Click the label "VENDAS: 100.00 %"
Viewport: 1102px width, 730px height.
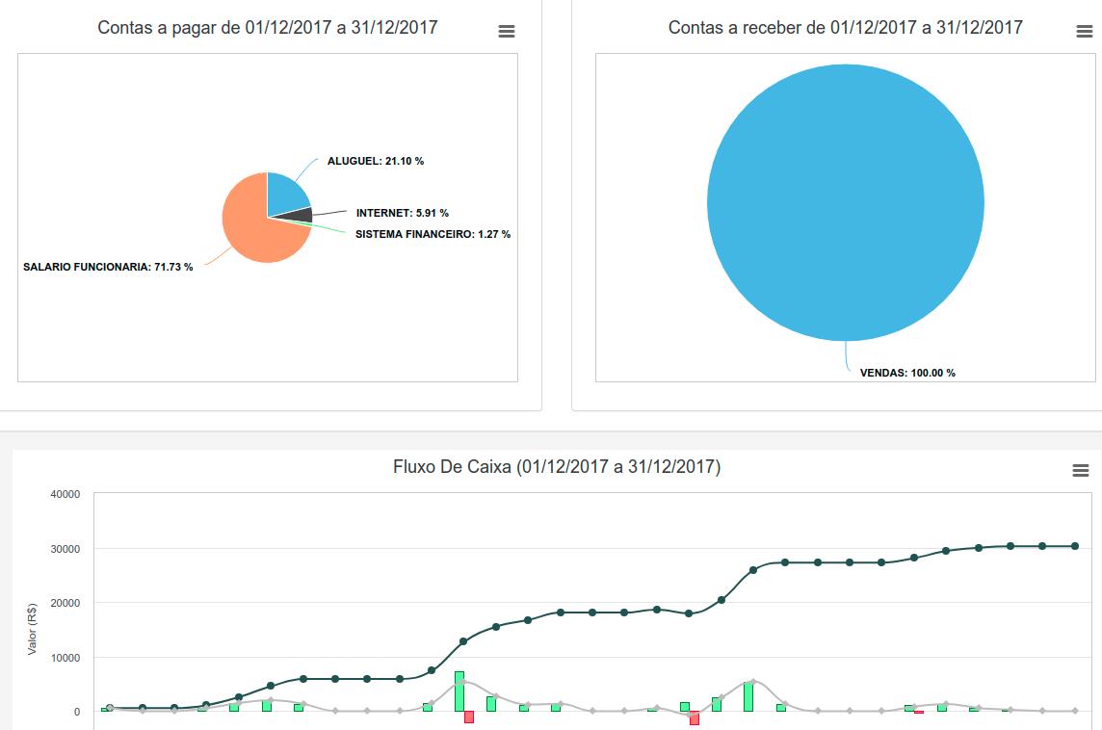click(907, 373)
